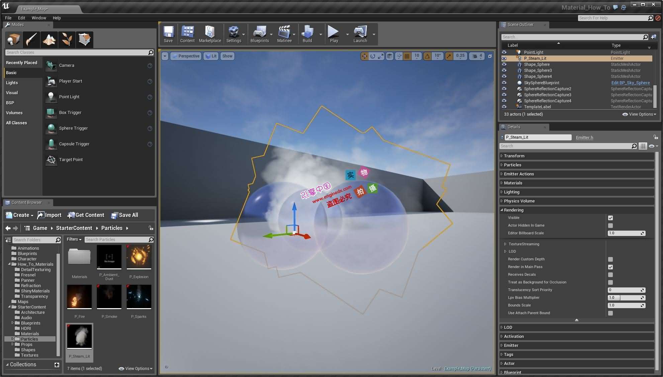Open the File menu
This screenshot has width=663, height=377.
(8, 18)
